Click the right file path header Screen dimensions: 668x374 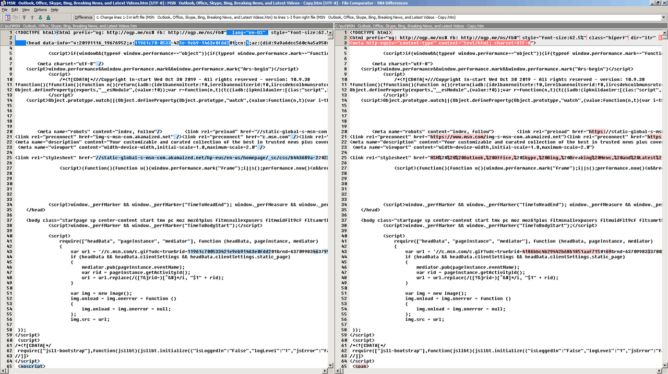(x=501, y=26)
